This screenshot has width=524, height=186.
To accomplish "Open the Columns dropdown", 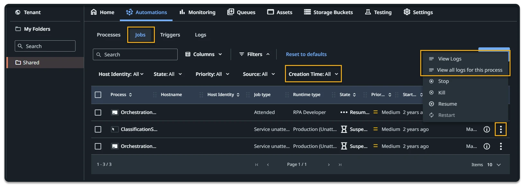I will pos(204,54).
